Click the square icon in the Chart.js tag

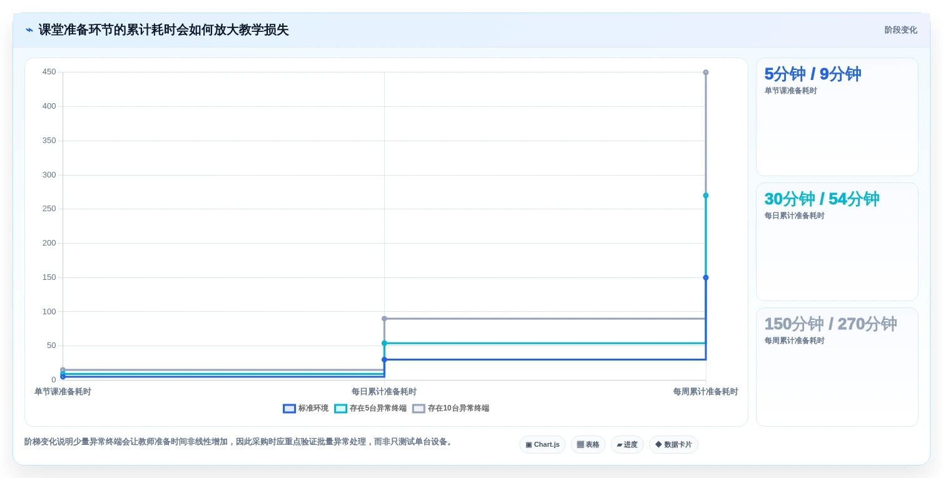pos(529,445)
